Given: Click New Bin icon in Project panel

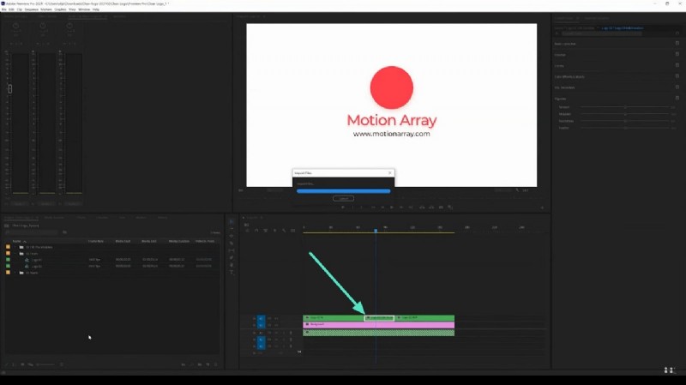Looking at the screenshot, I should pyautogui.click(x=200, y=364).
